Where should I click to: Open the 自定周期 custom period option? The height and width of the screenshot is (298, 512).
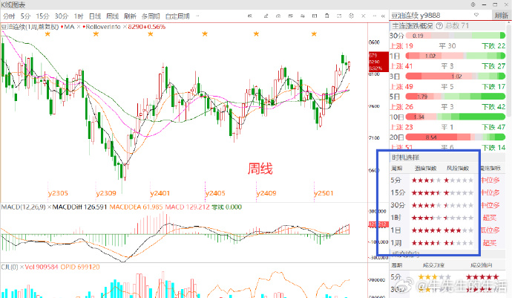(x=177, y=16)
